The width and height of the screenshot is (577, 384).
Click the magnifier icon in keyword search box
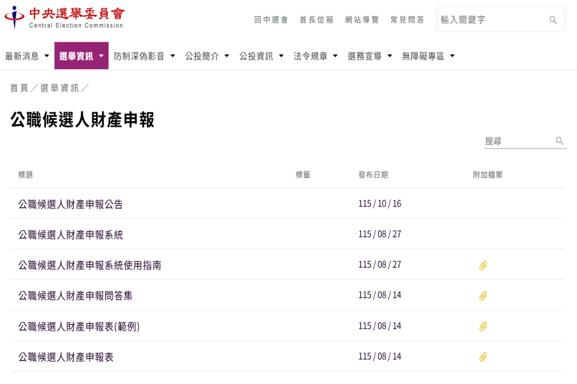tap(553, 20)
